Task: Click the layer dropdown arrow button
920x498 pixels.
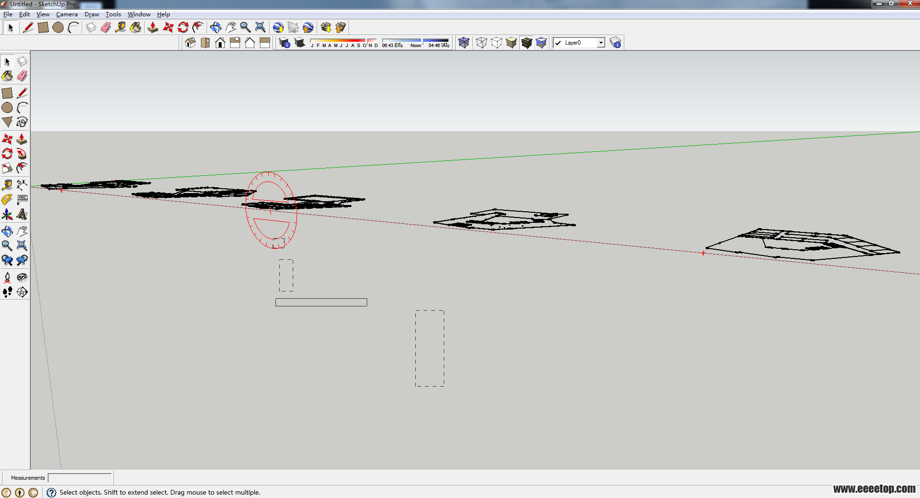Action: tap(601, 43)
